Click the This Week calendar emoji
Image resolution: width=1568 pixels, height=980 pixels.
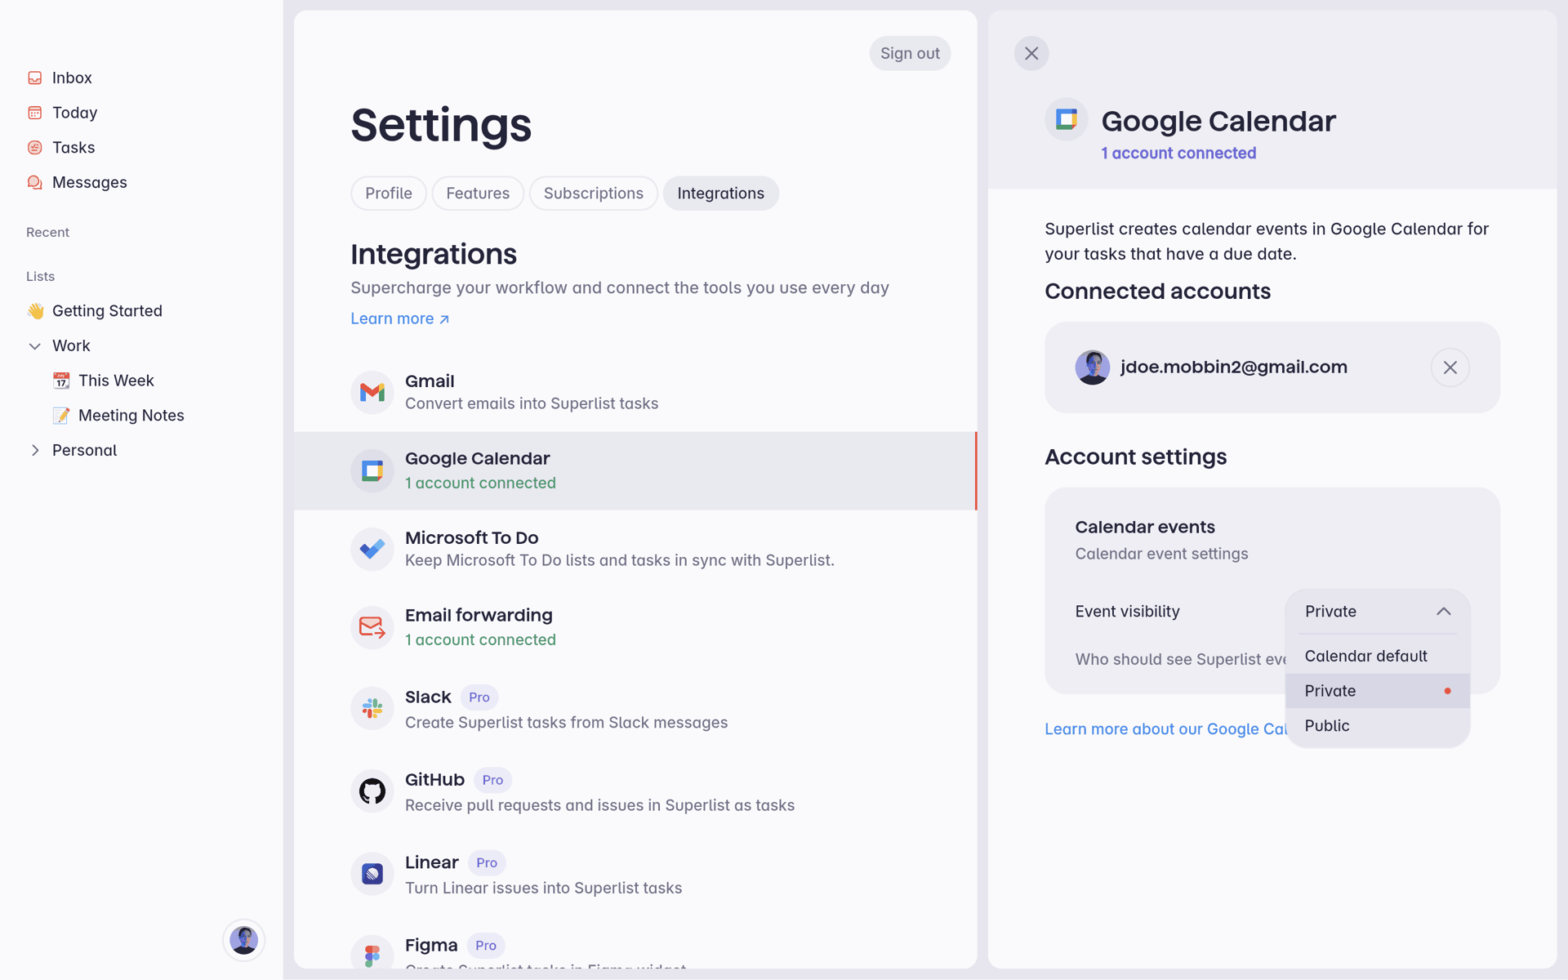(x=61, y=381)
